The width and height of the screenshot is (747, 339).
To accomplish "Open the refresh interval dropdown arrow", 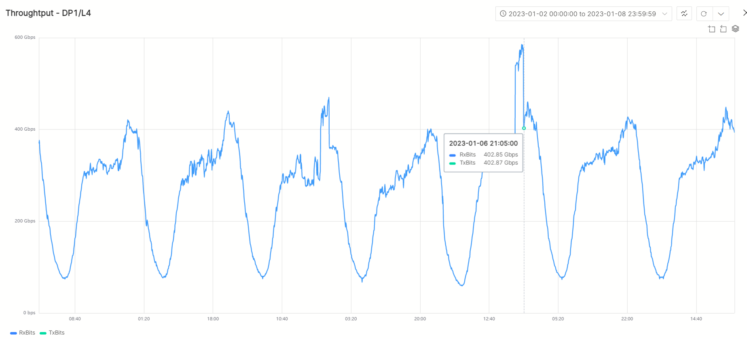I will [721, 14].
